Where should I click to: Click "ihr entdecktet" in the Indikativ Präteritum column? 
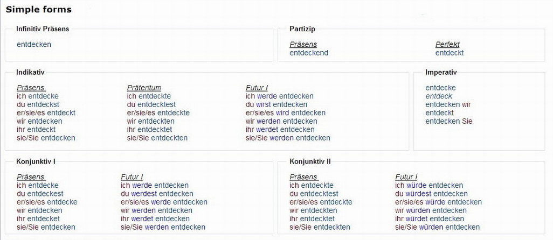point(149,129)
